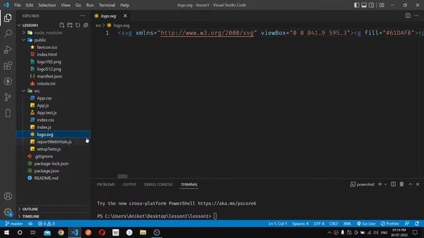Open package.json file
The height and width of the screenshot is (238, 424).
tap(46, 171)
